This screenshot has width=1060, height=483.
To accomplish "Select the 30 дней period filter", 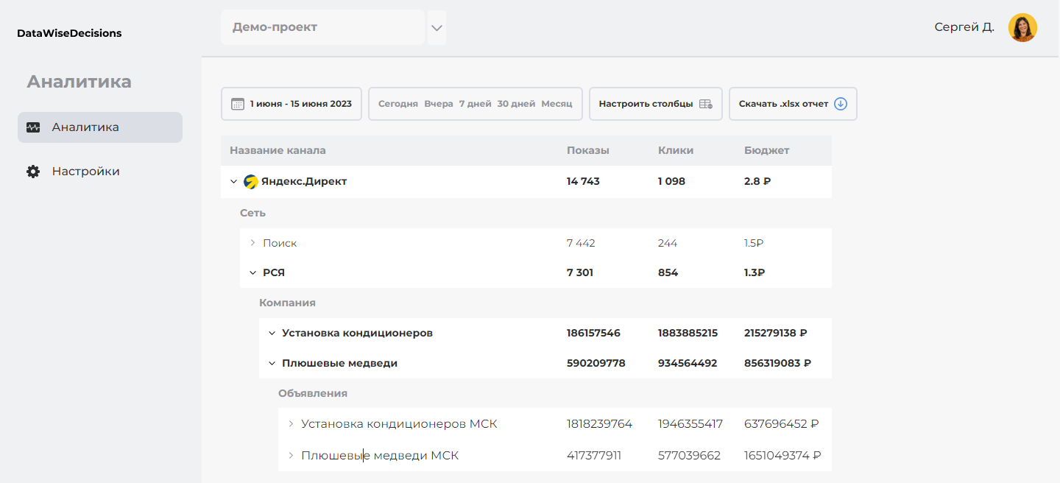I will click(x=516, y=104).
